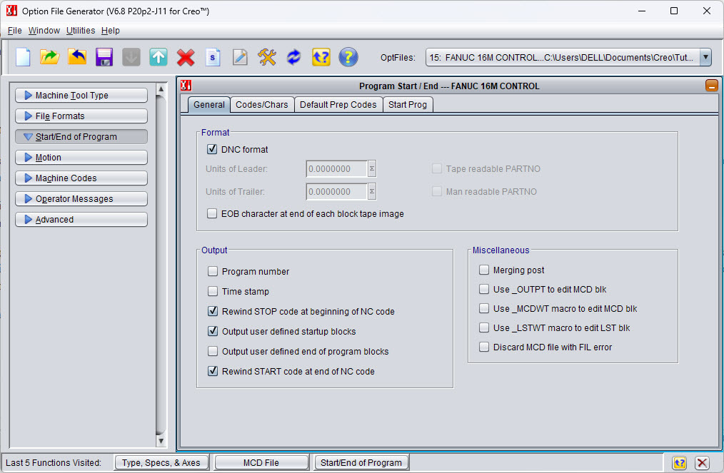This screenshot has height=473, width=724.
Task: Open the Help menu
Action: tap(111, 31)
